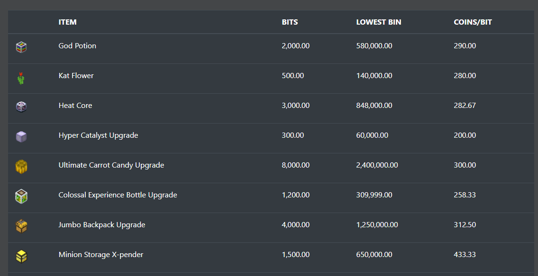Image resolution: width=538 pixels, height=276 pixels.
Task: Open Jumbo Backpack Upgrade item name
Action: (x=102, y=225)
